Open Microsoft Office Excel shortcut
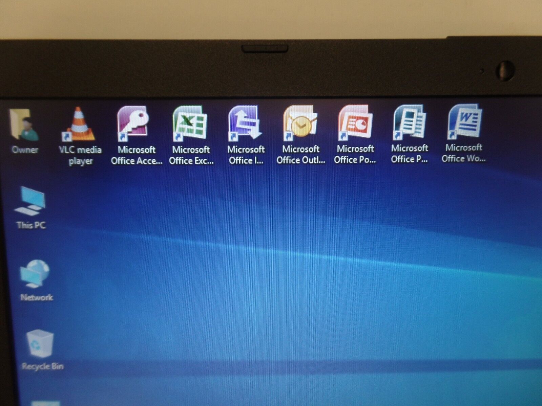The image size is (542, 406). (x=190, y=123)
